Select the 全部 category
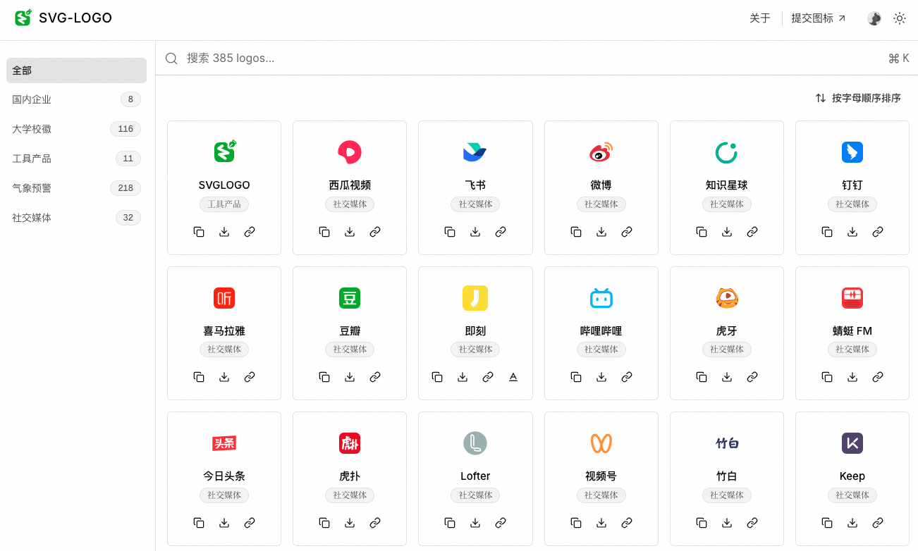 click(x=76, y=70)
